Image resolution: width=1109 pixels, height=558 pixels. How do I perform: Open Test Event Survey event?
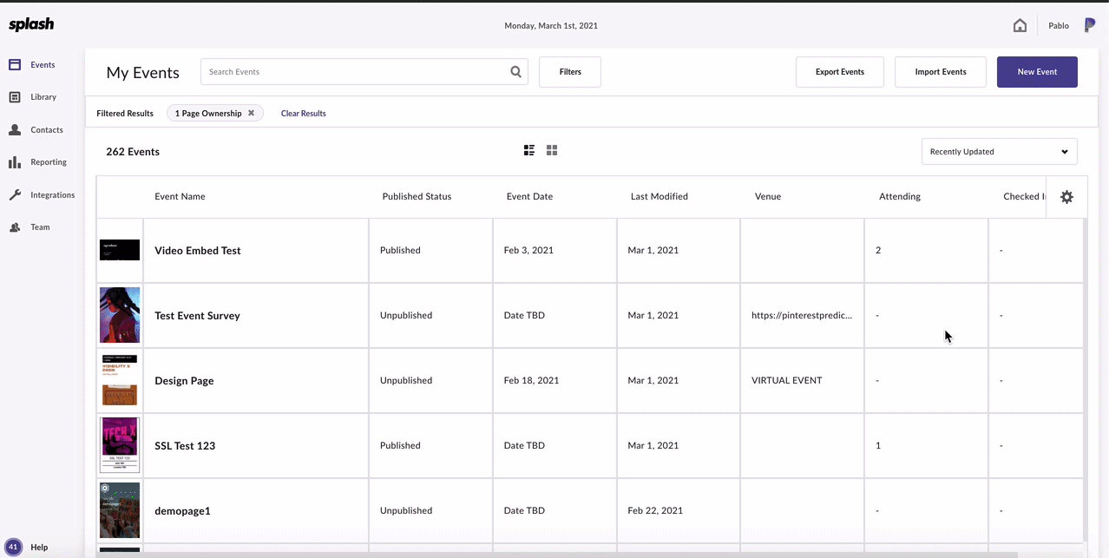click(x=197, y=316)
